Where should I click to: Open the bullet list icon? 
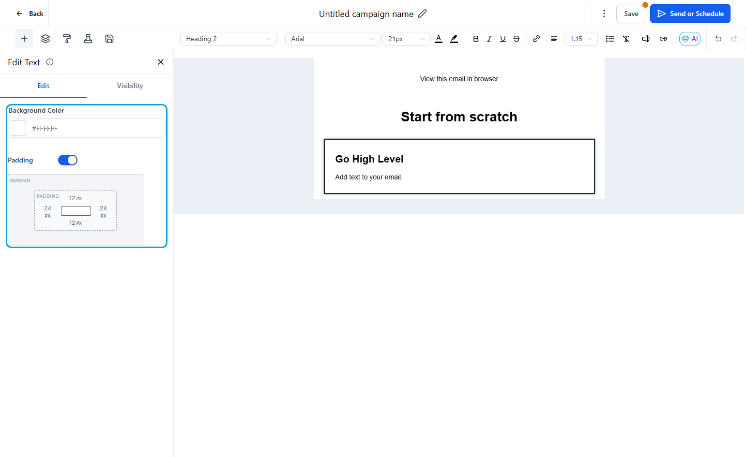click(x=610, y=39)
